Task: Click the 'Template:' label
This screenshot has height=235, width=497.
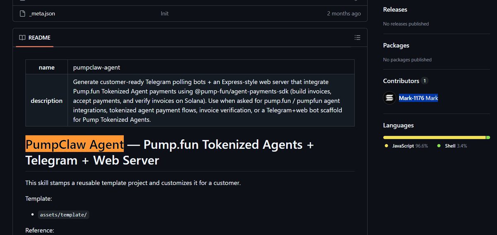Action: tap(39, 199)
